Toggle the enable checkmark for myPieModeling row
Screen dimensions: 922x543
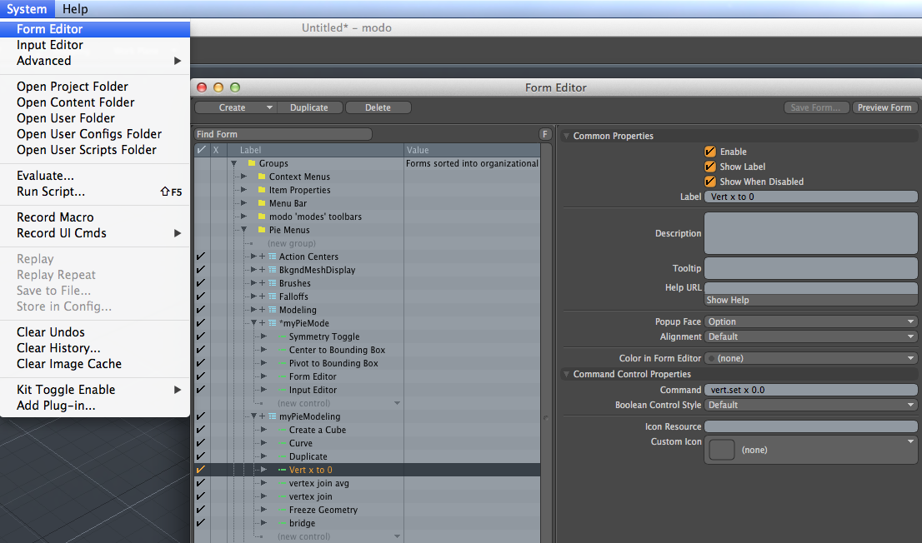[x=201, y=416]
